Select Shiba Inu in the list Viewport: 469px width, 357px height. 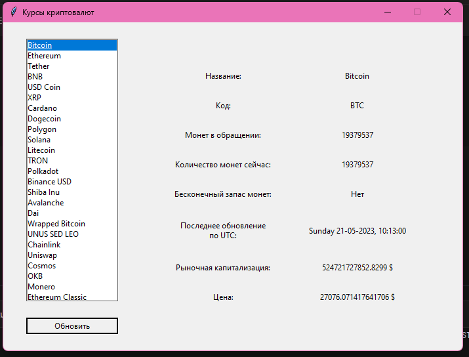tap(72, 192)
